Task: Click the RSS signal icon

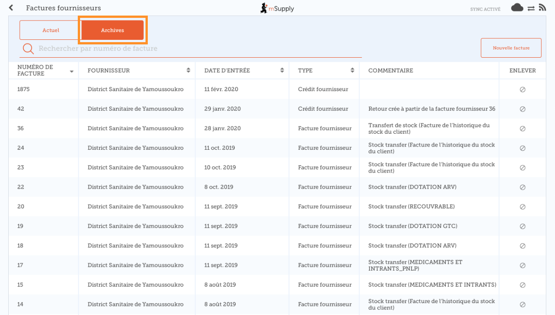Action: click(542, 8)
